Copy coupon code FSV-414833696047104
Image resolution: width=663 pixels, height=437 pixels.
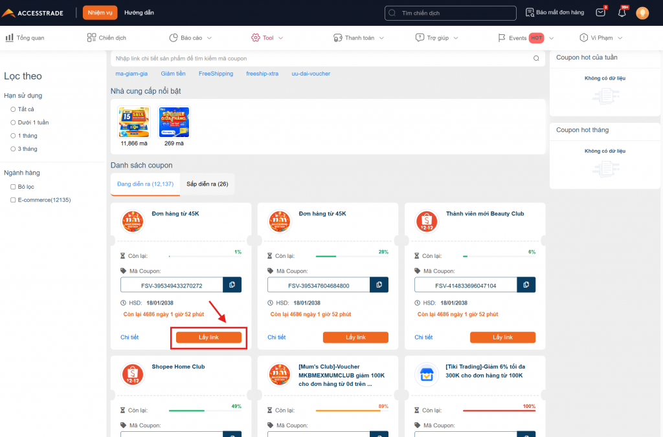526,284
